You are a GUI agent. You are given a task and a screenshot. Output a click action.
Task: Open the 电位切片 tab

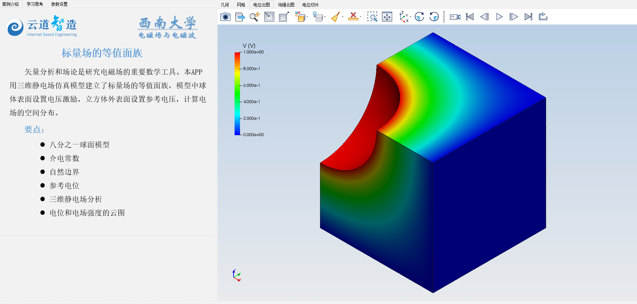[310, 5]
